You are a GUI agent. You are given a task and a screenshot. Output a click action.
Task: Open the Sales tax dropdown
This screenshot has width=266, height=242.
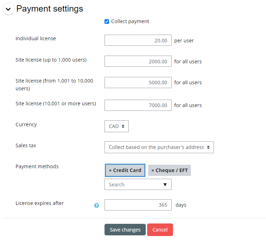(x=159, y=147)
